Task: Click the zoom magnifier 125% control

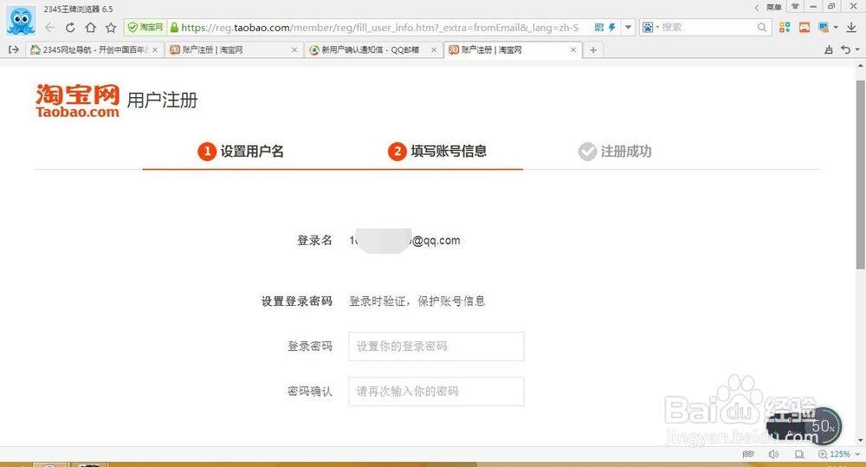Action: [x=835, y=454]
